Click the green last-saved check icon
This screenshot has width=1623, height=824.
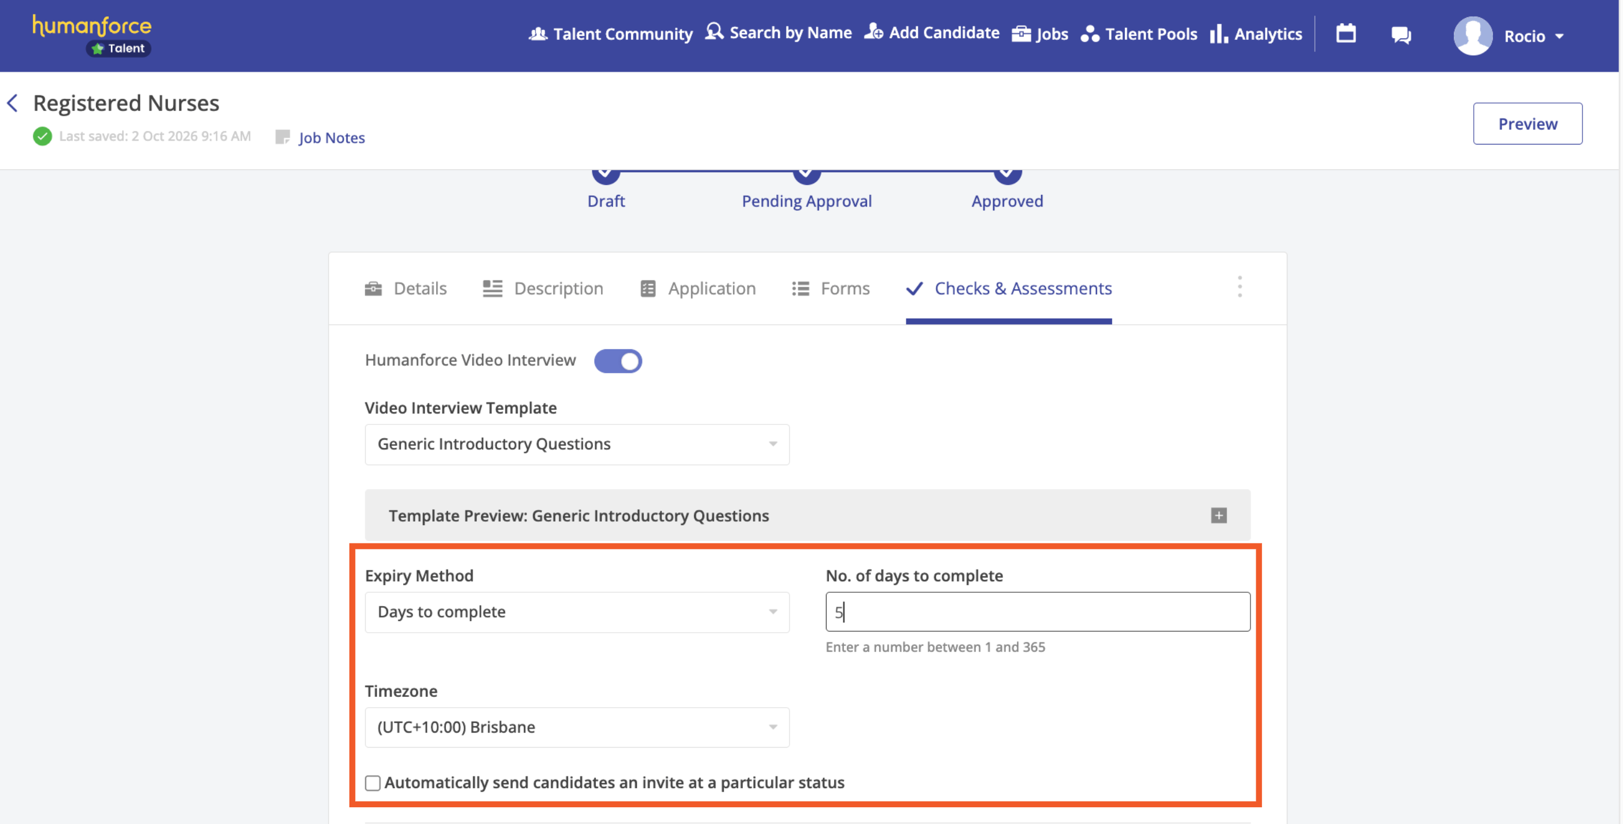[42, 136]
